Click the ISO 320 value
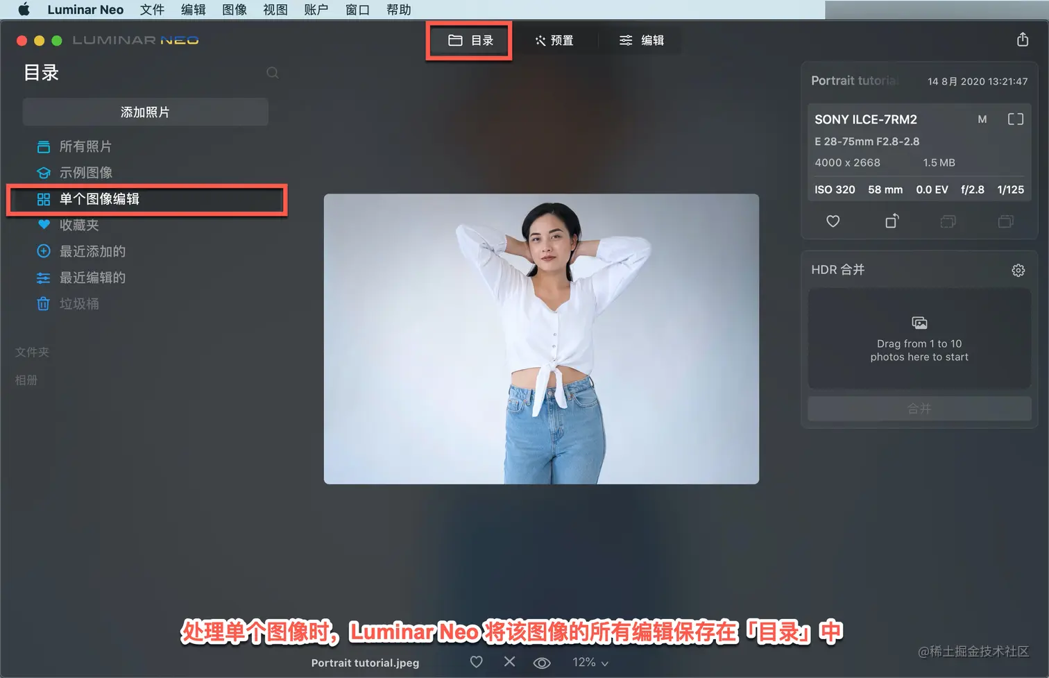The height and width of the screenshot is (678, 1049). point(835,189)
